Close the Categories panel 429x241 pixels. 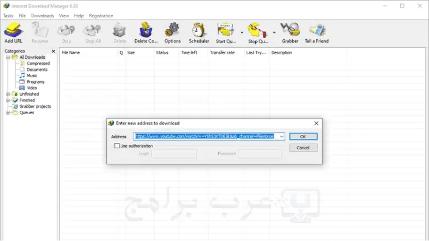[x=53, y=51]
